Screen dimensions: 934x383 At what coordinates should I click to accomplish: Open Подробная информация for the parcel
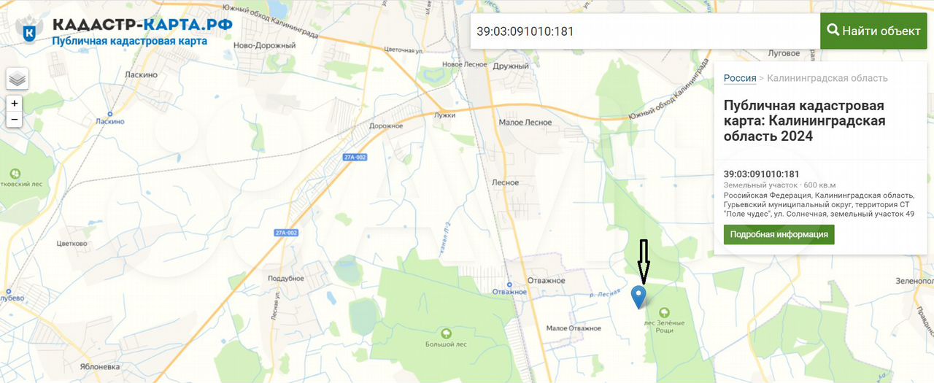click(x=779, y=235)
